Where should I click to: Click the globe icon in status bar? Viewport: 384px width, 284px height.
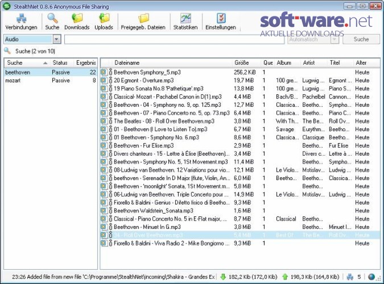tap(371, 277)
